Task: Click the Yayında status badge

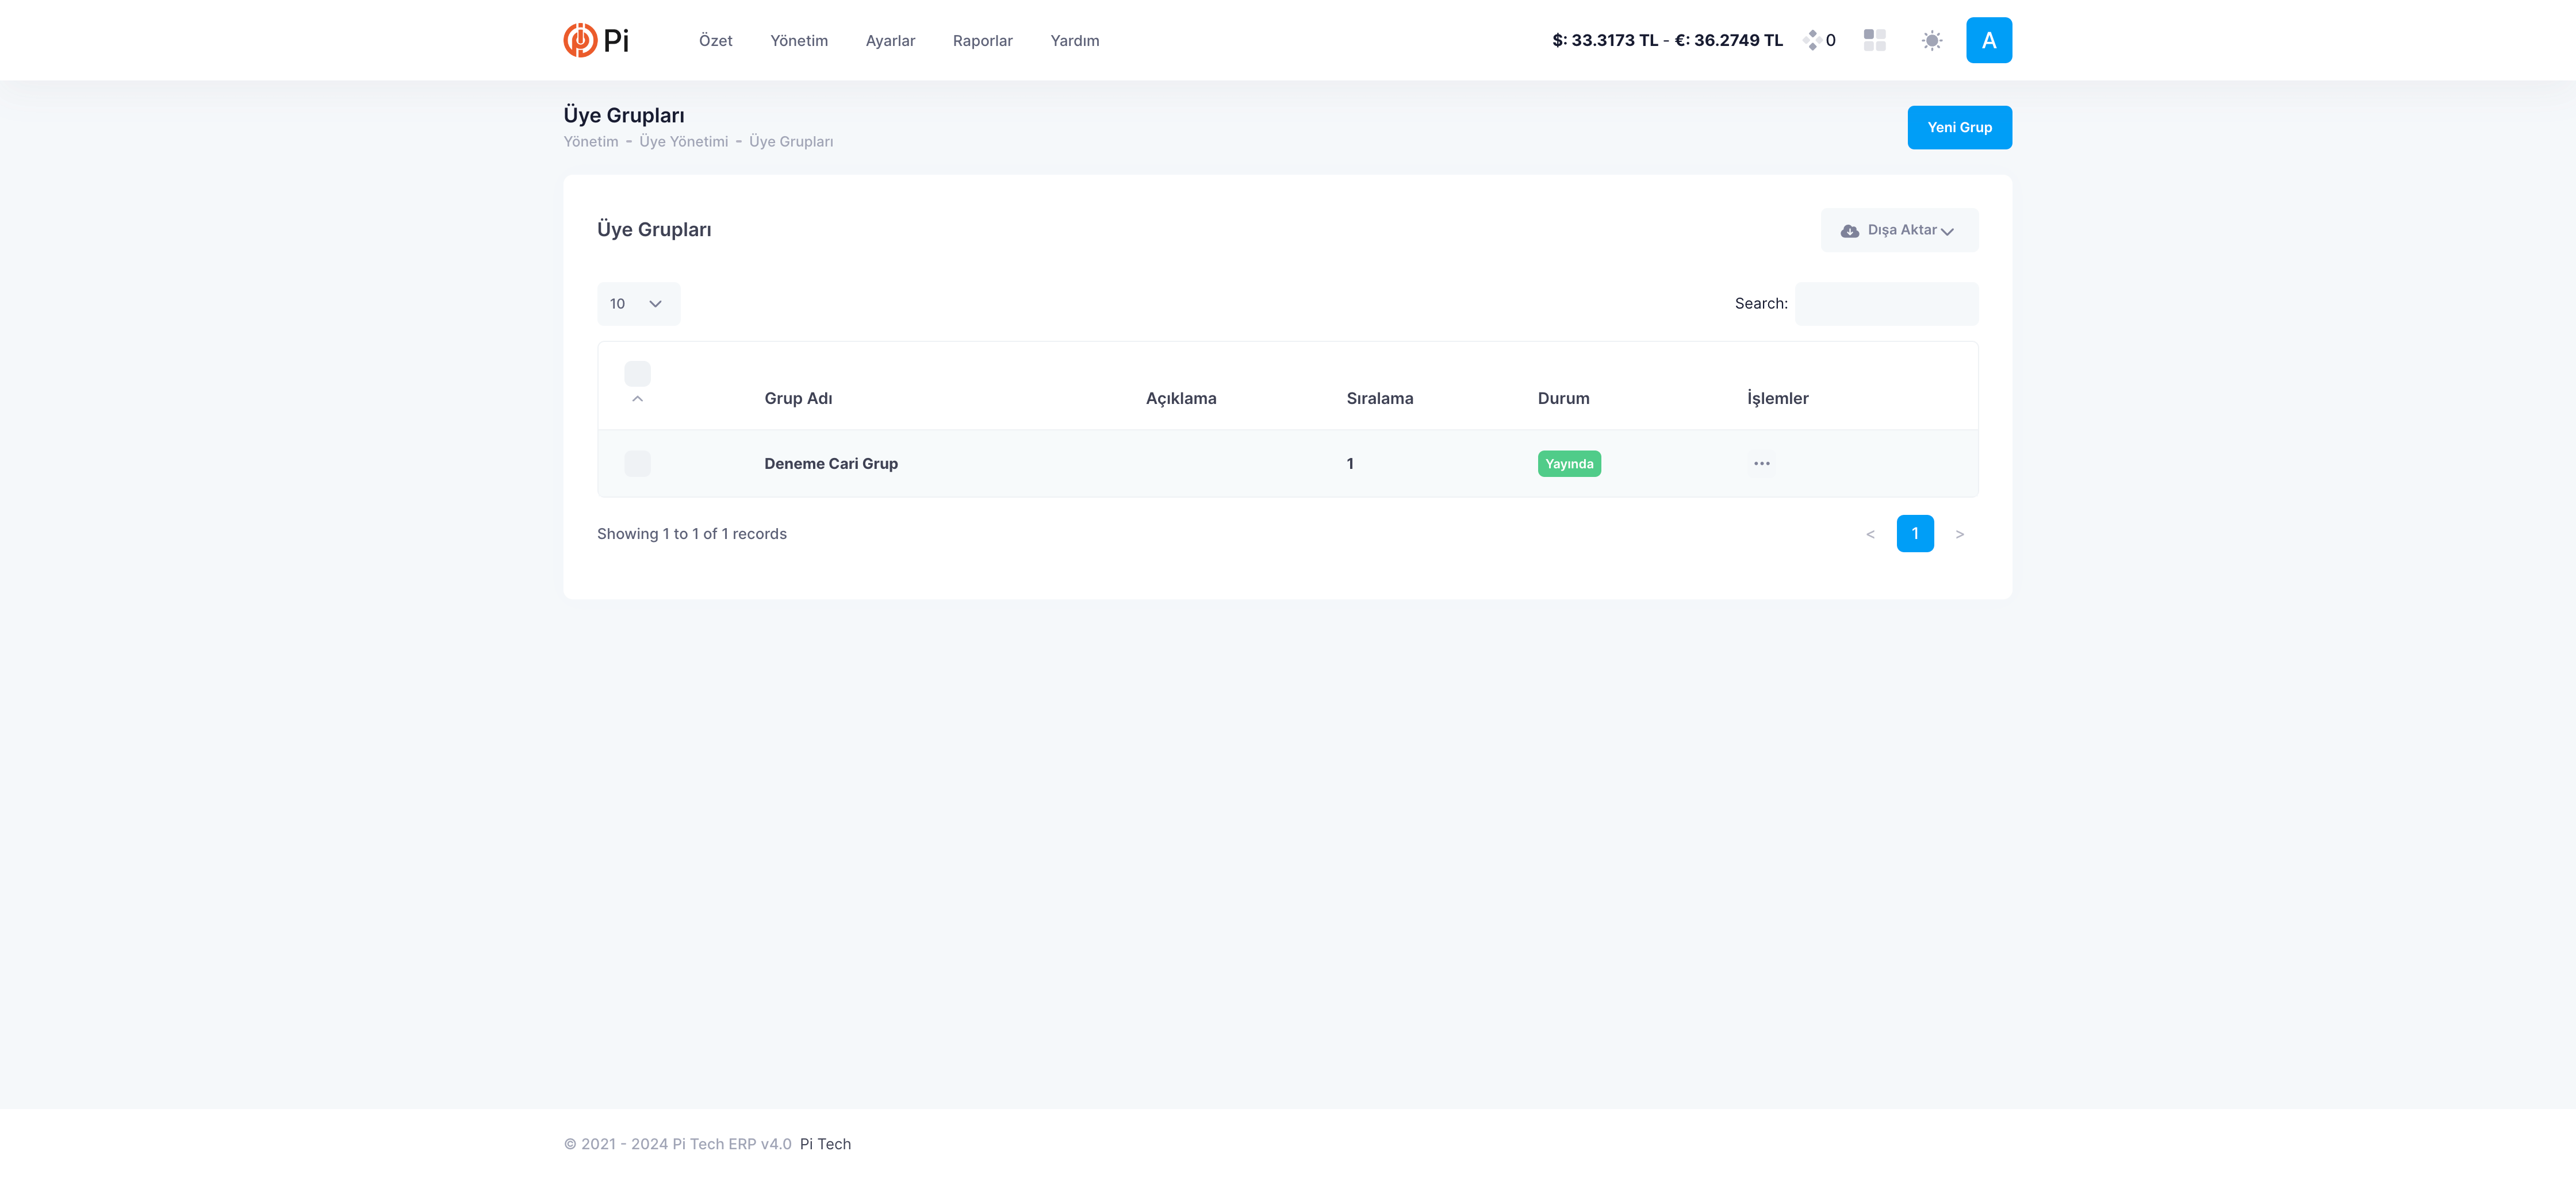Action: click(1568, 464)
